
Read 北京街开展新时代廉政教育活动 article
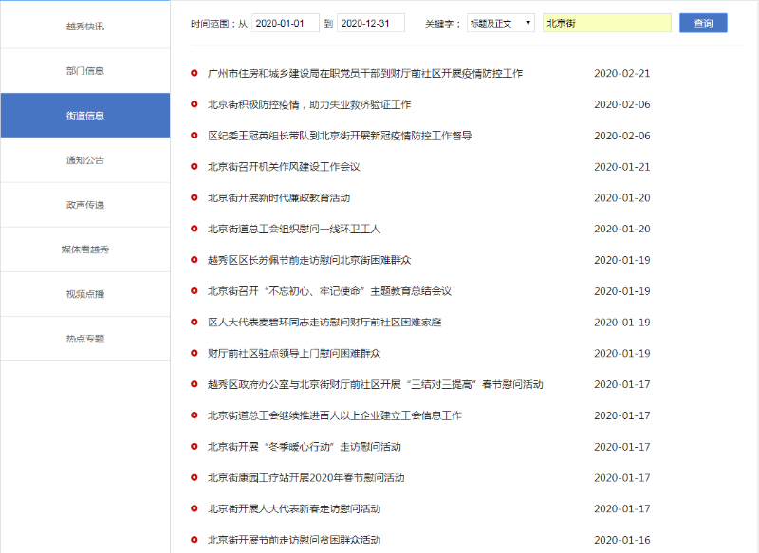click(279, 198)
